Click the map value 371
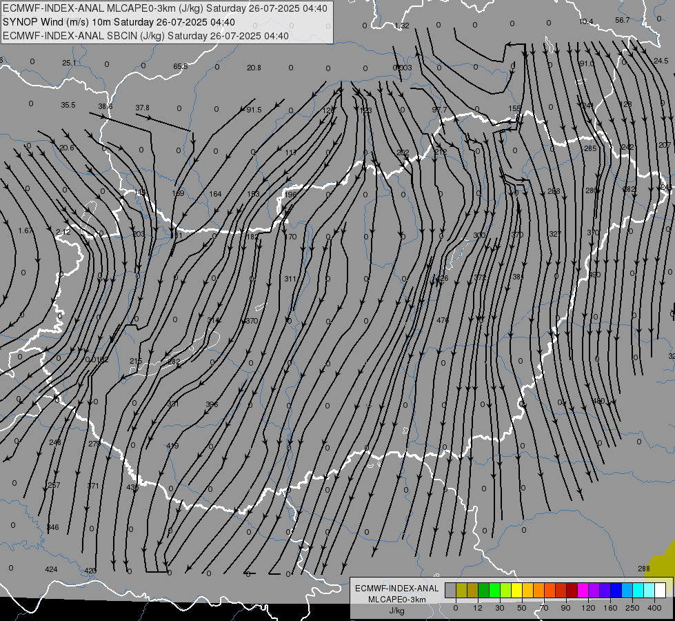Viewport: 675px width, 621px height. point(93,486)
